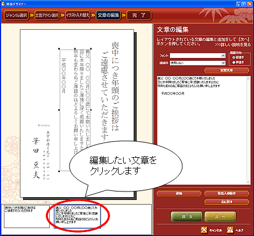Close the window with red X
The image size is (254, 236).
(x=250, y=4)
